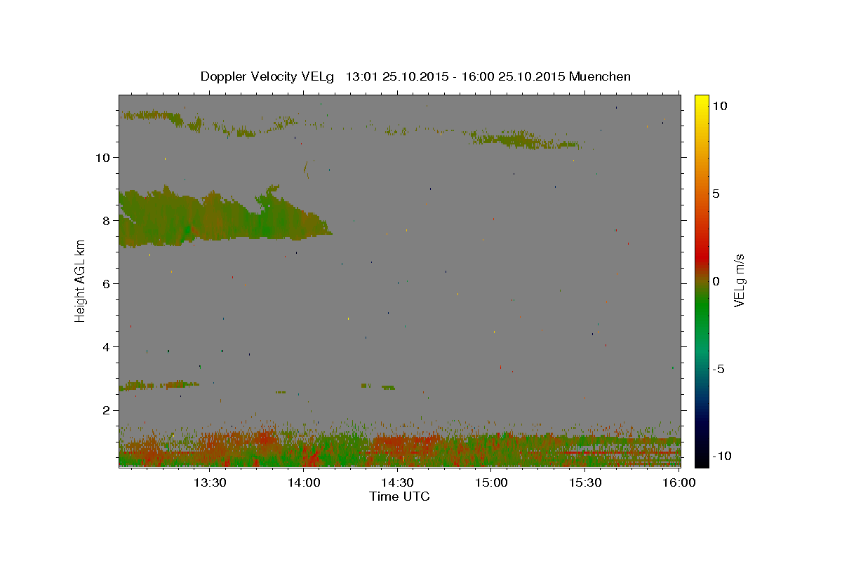
Task: Click the 'Time UTC' axis label
Action: coord(399,496)
